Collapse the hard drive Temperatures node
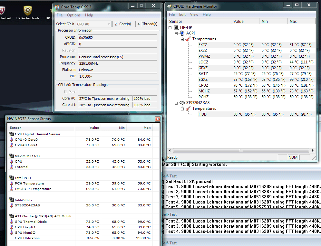 tap(182, 109)
